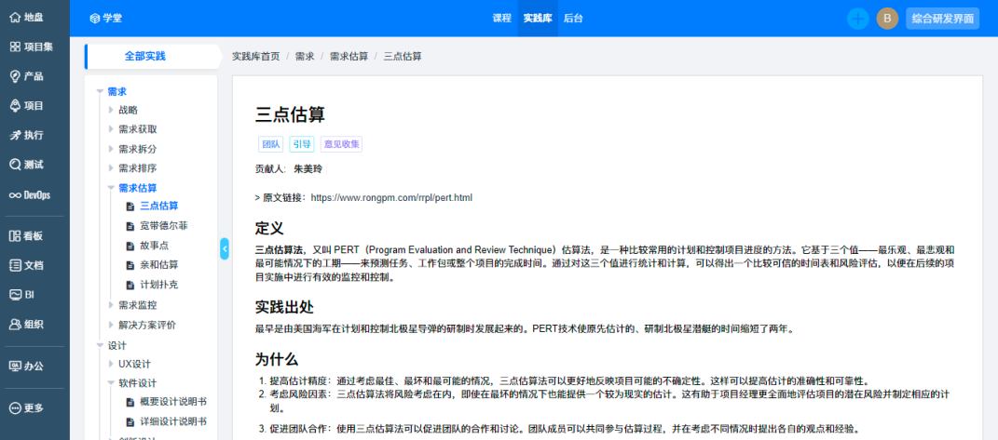Screen dimensions: 998x440
Task: Switch to the 课程 tab
Action: [x=501, y=19]
